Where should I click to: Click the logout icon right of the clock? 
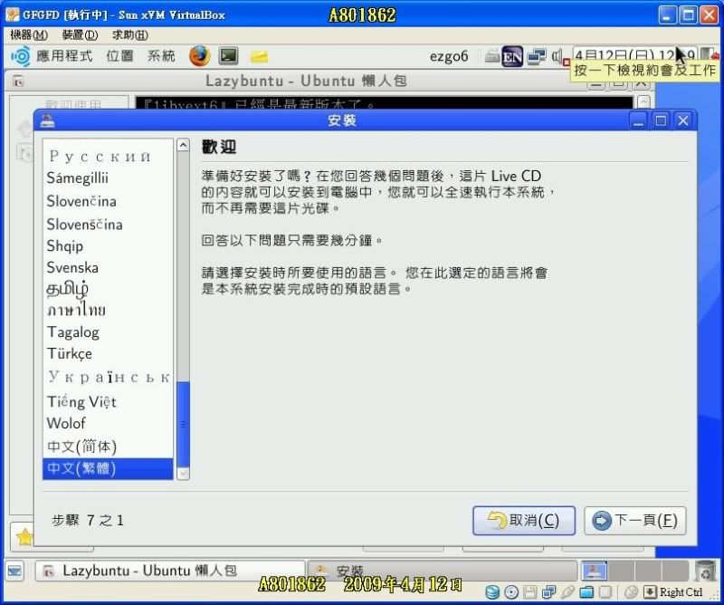coord(710,55)
